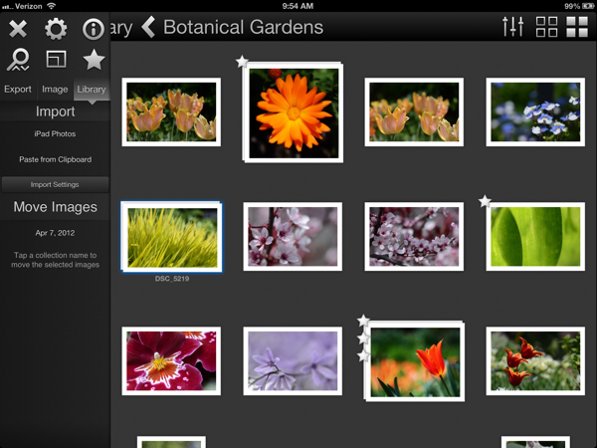597x448 pixels.
Task: Toggle star on the green leaf photo
Action: [485, 202]
